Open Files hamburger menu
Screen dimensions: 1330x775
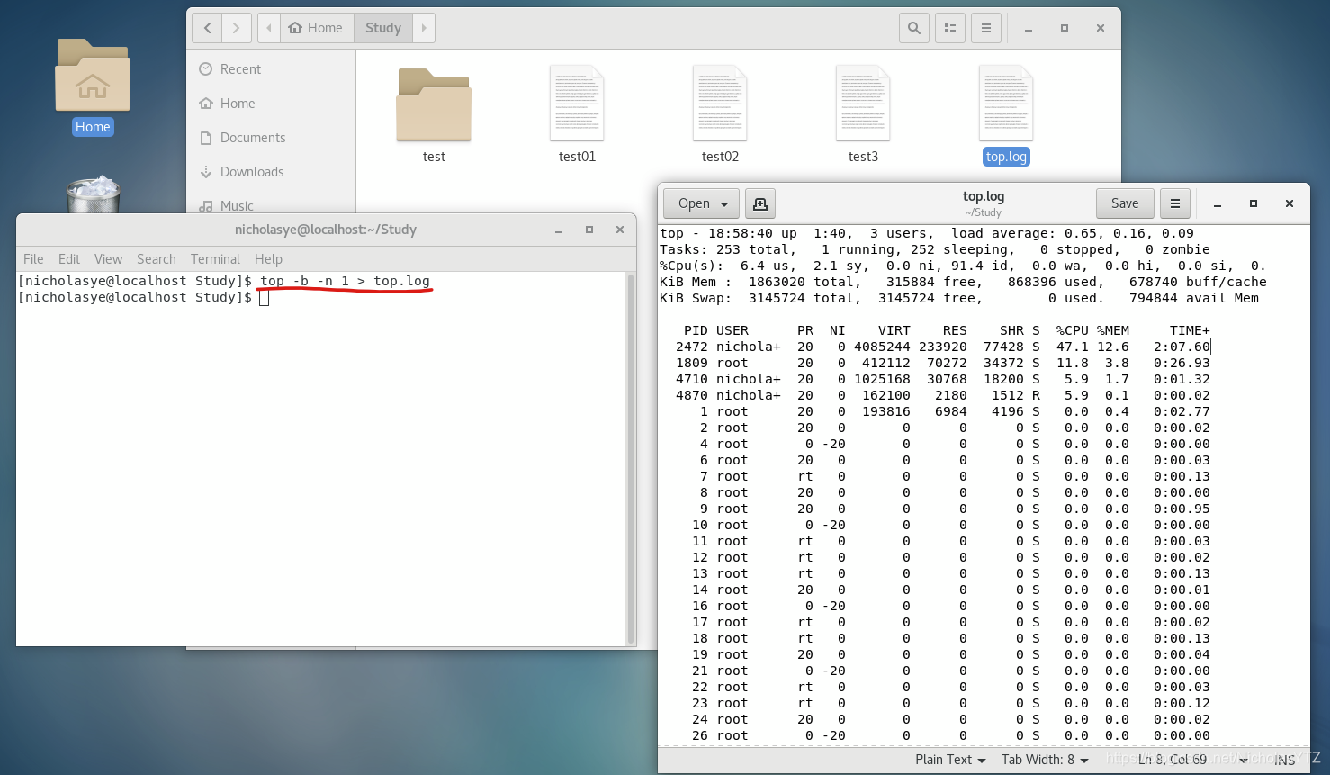pyautogui.click(x=986, y=28)
